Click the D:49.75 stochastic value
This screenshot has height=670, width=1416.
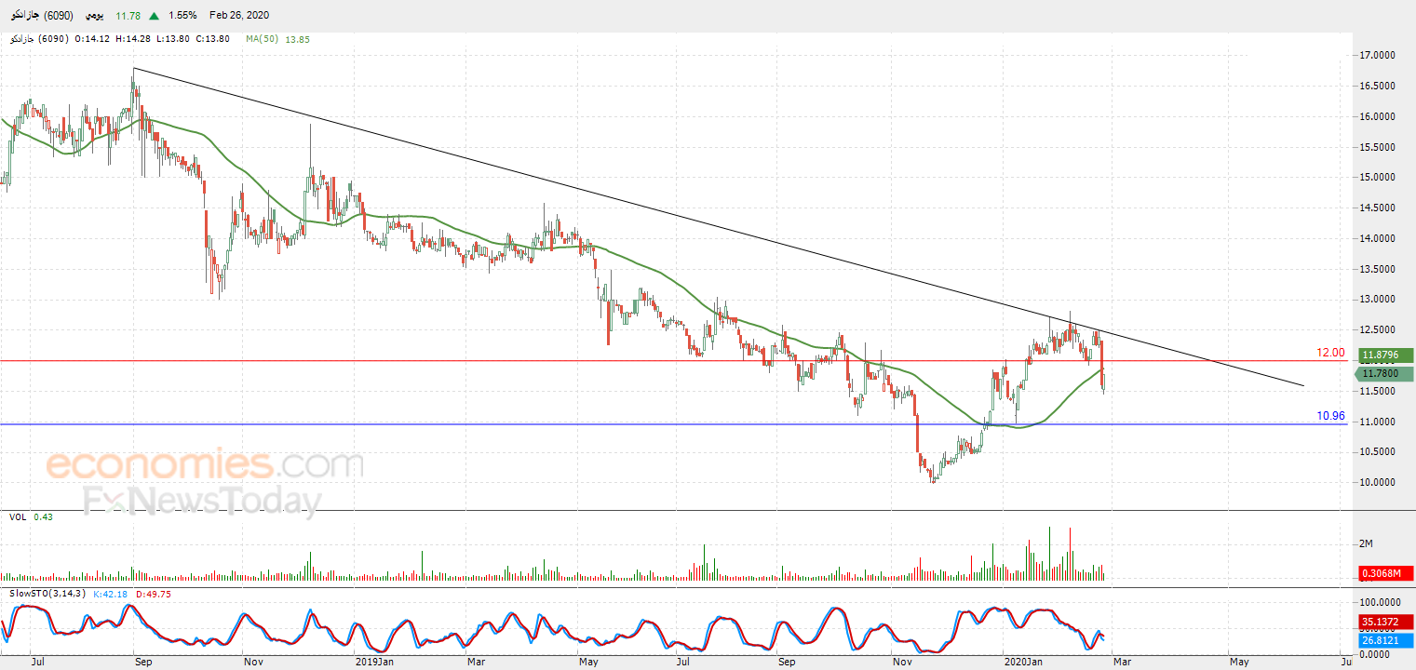click(x=155, y=593)
